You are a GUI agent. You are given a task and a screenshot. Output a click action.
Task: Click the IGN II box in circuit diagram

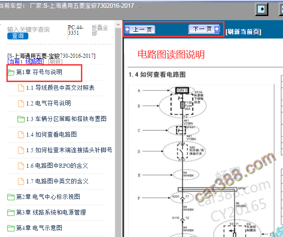click(x=182, y=90)
